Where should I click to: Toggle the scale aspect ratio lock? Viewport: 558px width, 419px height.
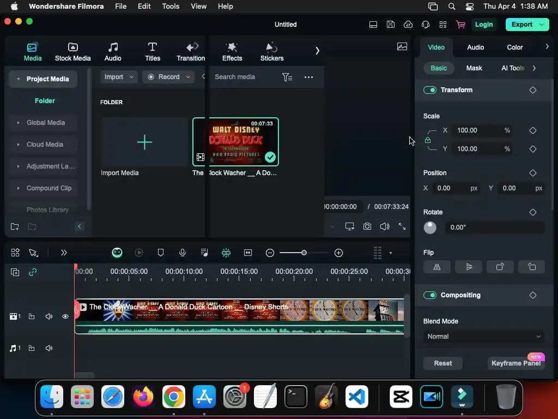coord(428,140)
